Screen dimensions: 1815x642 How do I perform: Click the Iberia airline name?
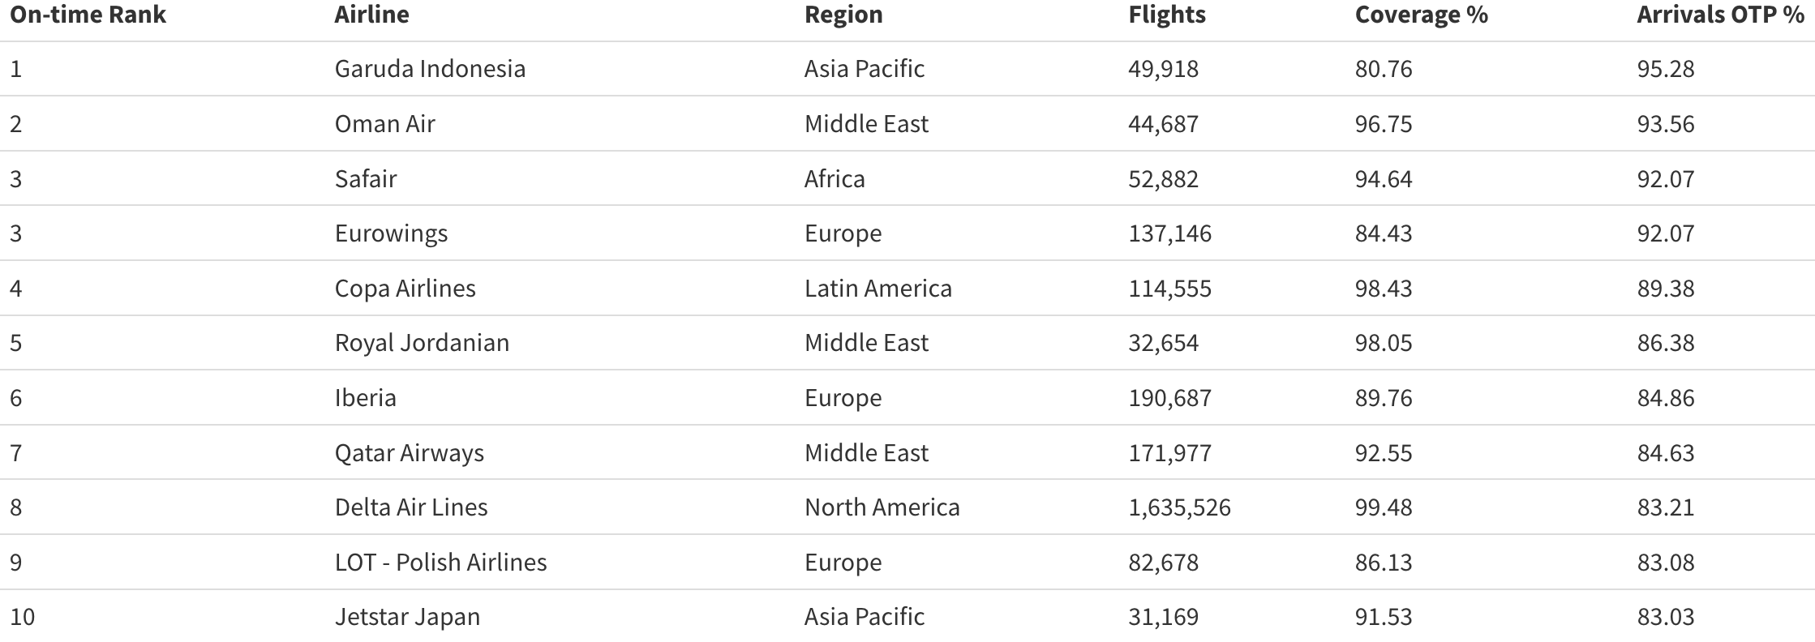pyautogui.click(x=365, y=398)
